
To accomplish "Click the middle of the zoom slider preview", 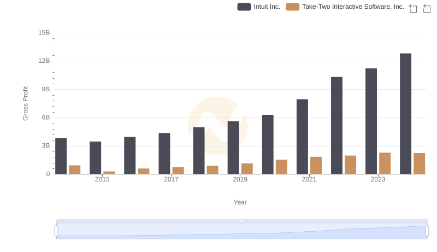I will (x=241, y=231).
